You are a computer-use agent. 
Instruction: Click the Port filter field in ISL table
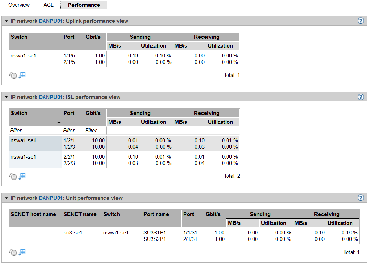pos(72,131)
